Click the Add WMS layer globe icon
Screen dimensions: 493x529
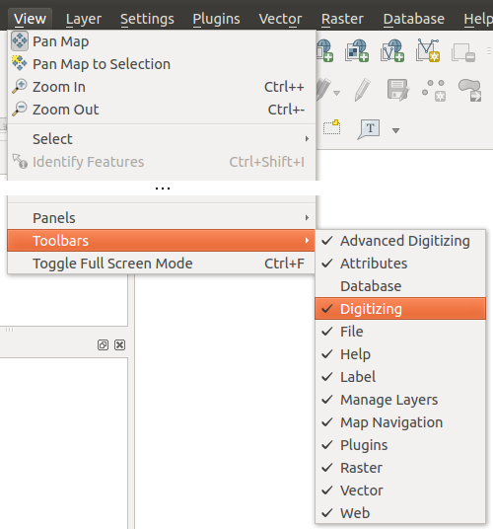tap(325, 50)
